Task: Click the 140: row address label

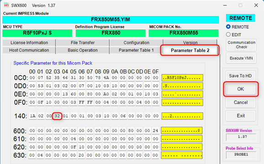Action: point(21,116)
